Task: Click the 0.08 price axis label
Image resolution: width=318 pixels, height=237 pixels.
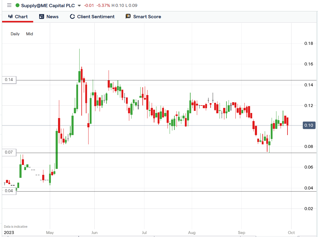Action: click(308, 146)
